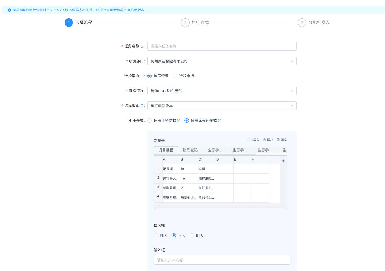Click info icon beside 选择渠道 label
This screenshot has width=385, height=271.
[x=142, y=76]
